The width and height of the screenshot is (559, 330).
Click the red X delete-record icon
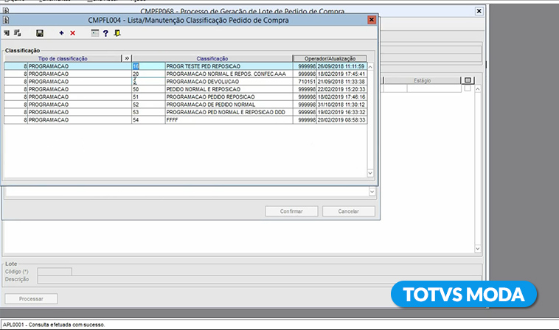point(72,33)
